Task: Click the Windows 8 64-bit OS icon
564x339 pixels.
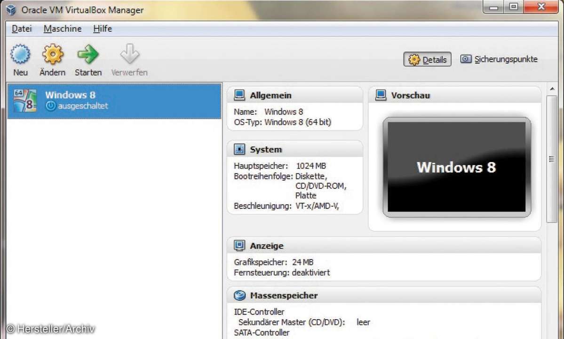Action: click(25, 100)
